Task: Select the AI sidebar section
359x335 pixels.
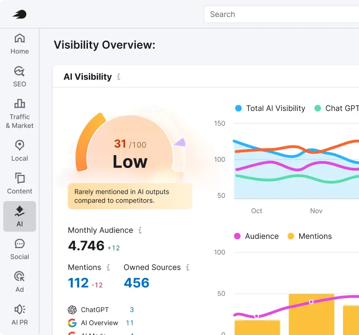Action: coord(19,216)
